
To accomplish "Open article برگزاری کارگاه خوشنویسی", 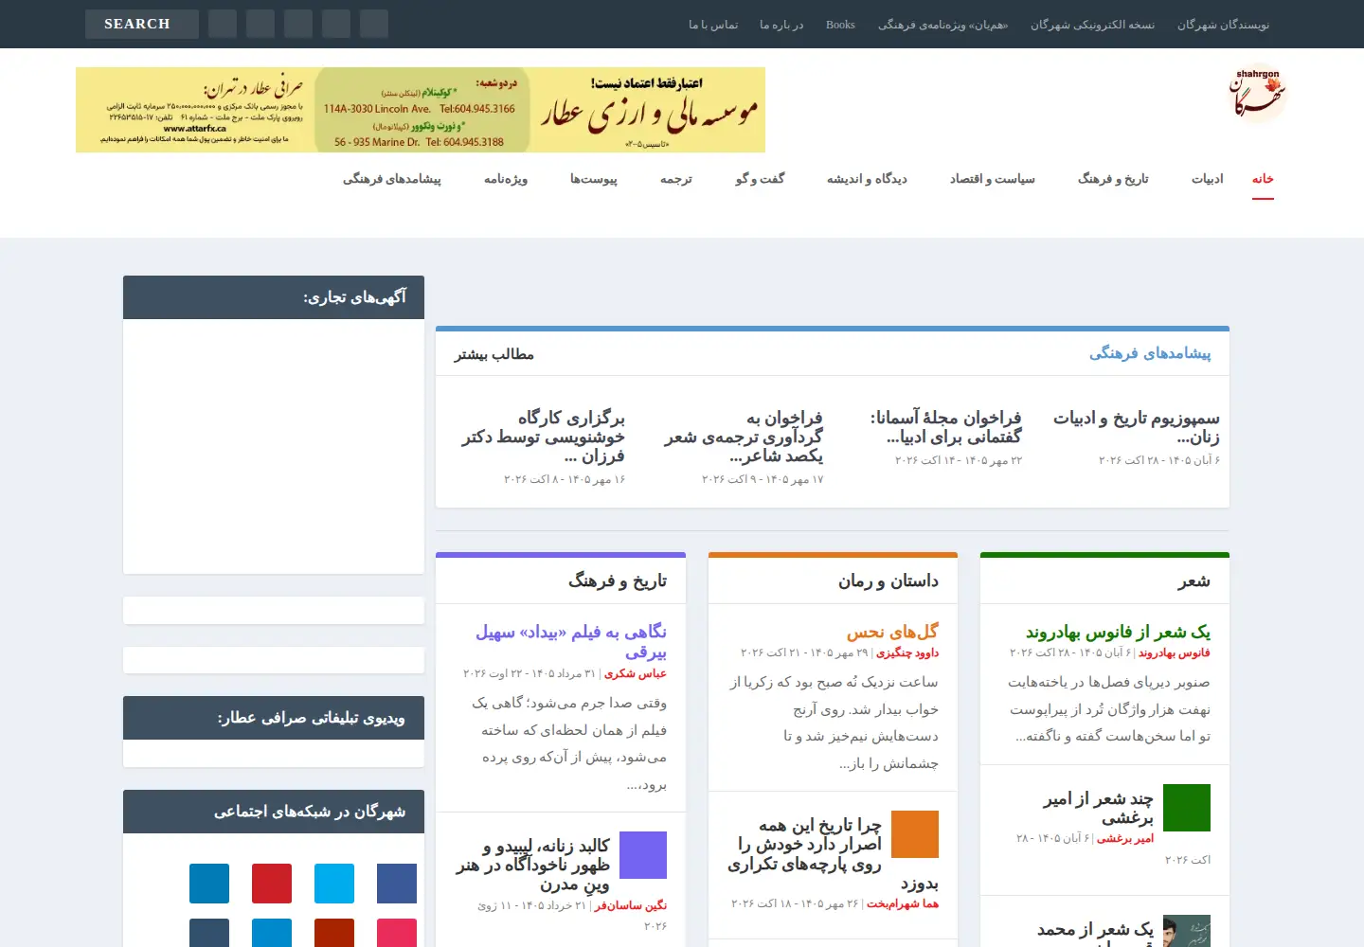I will click(x=543, y=437).
